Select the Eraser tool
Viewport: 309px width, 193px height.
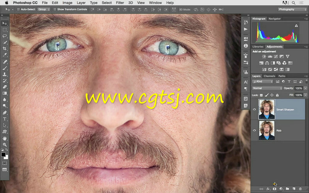point(5,87)
